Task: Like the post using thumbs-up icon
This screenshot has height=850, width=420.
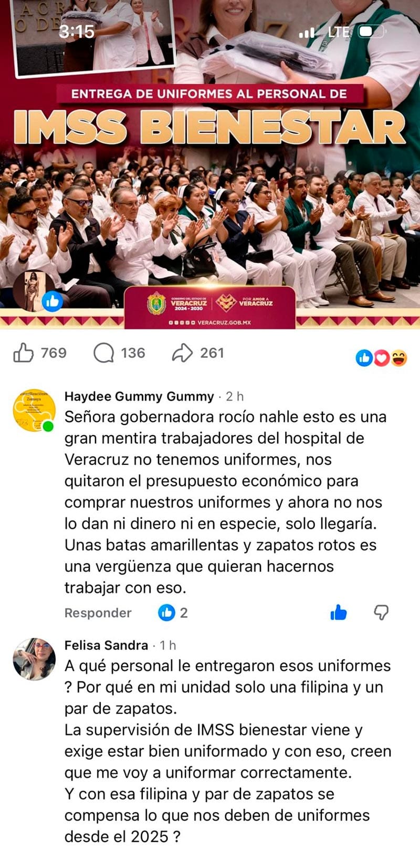Action: click(x=23, y=353)
